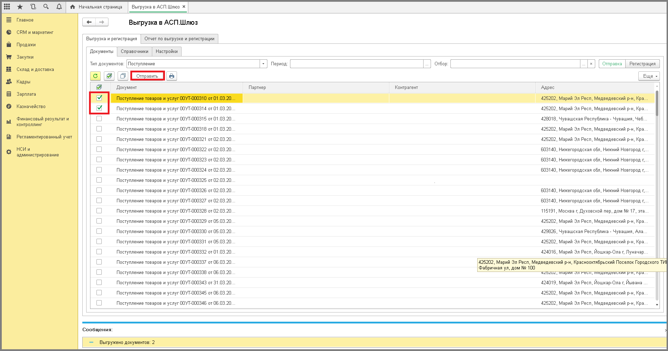This screenshot has height=351, width=668.
Task: Close the Выгрузка в АСП.Шлюз tab
Action: (184, 7)
